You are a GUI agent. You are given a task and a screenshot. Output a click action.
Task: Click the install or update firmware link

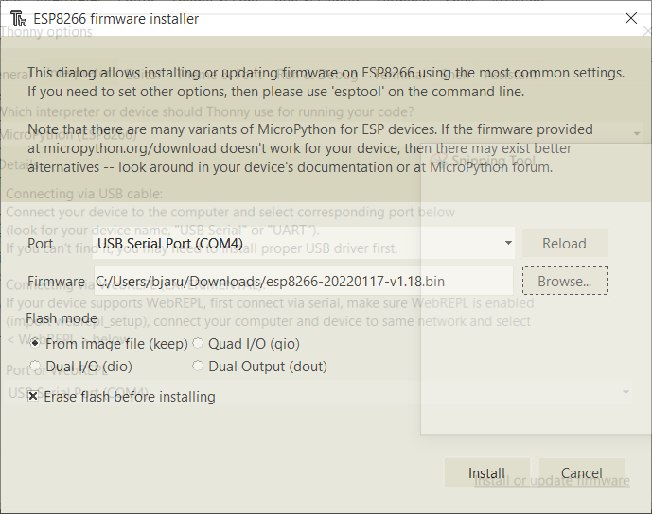click(x=552, y=481)
